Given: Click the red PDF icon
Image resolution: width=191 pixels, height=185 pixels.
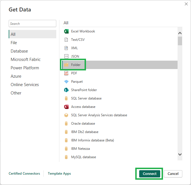Looking at the screenshot, I should click(x=66, y=73).
